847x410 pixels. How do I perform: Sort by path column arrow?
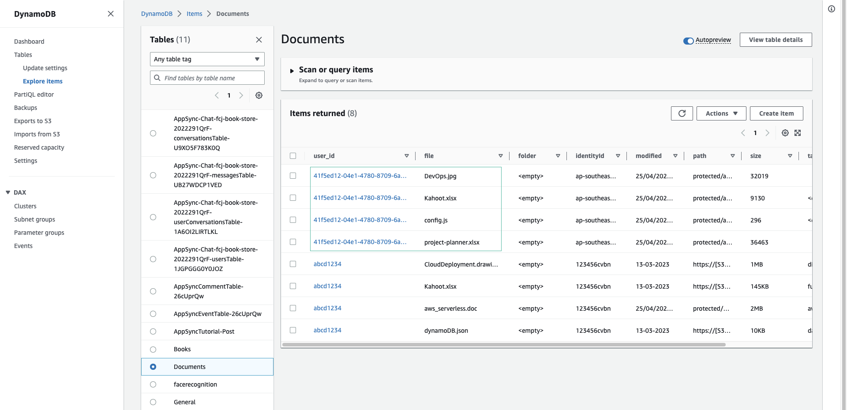coord(733,156)
